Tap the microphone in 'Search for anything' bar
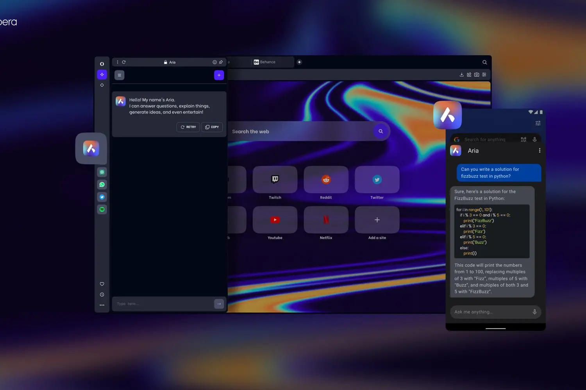Viewport: 586px width, 390px height. [534, 140]
